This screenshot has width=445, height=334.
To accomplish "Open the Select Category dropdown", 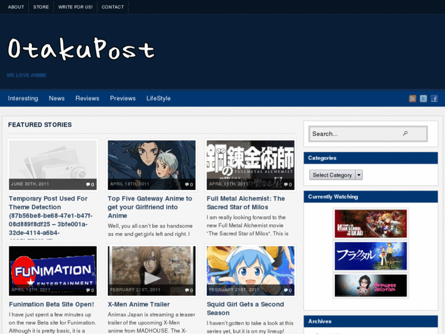I will tap(335, 175).
